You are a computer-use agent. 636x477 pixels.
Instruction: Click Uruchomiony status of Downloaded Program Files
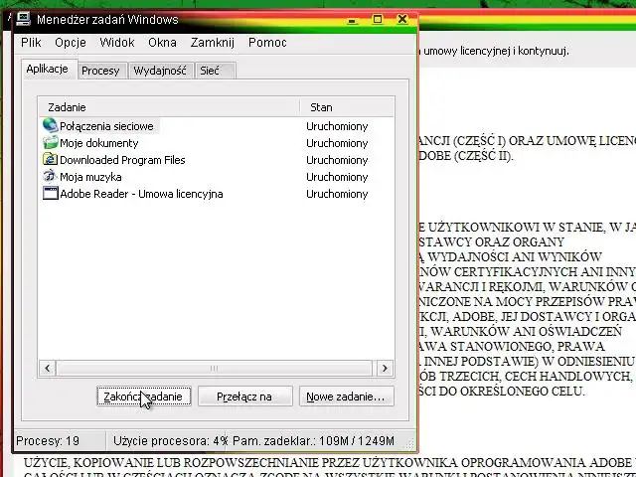337,160
